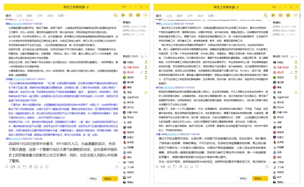Click the minus-circle icon in left toolbar
Image resolution: width=304 pixels, height=187 pixels.
click(47, 167)
